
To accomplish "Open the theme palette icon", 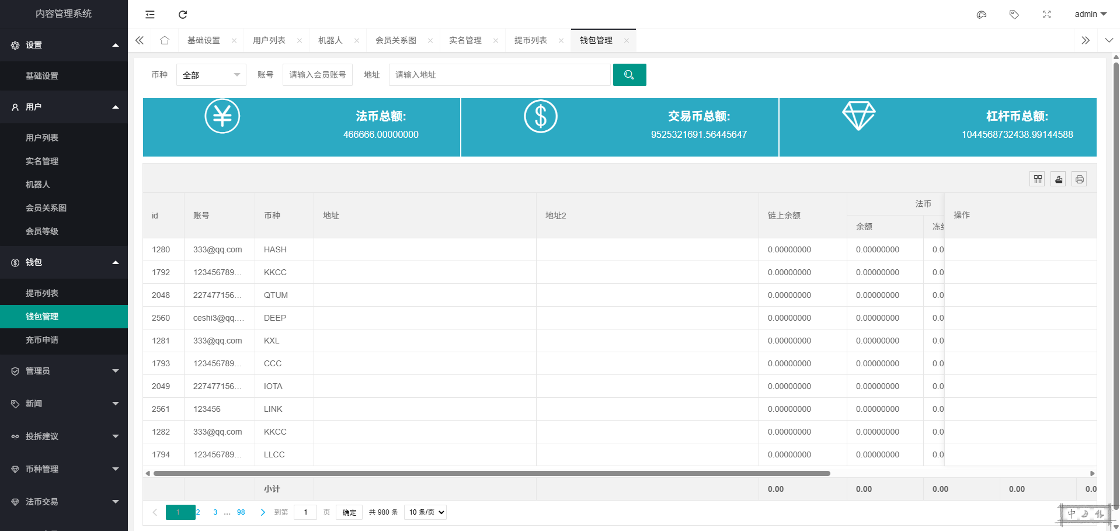I will point(981,15).
